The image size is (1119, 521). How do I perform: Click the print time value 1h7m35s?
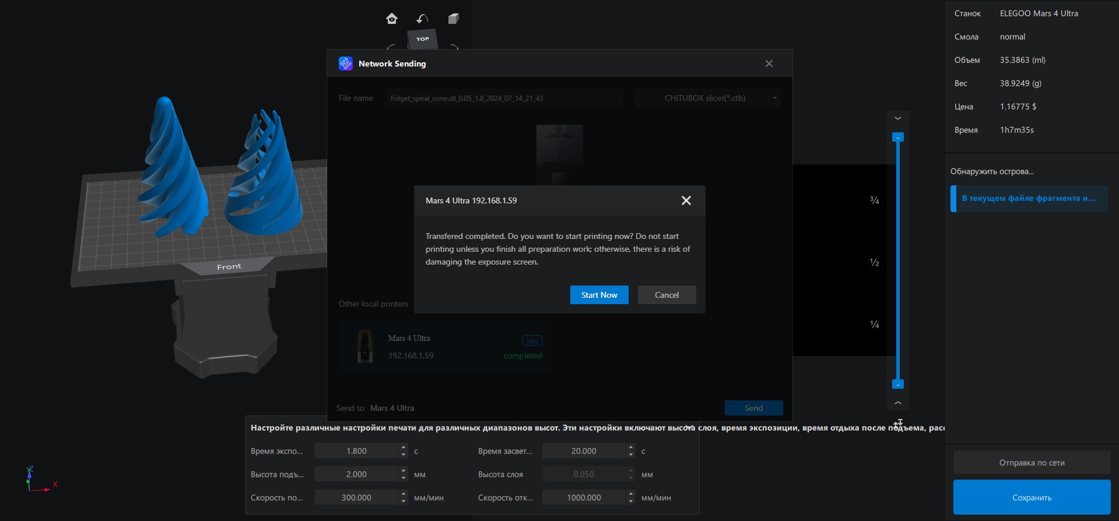click(1017, 130)
